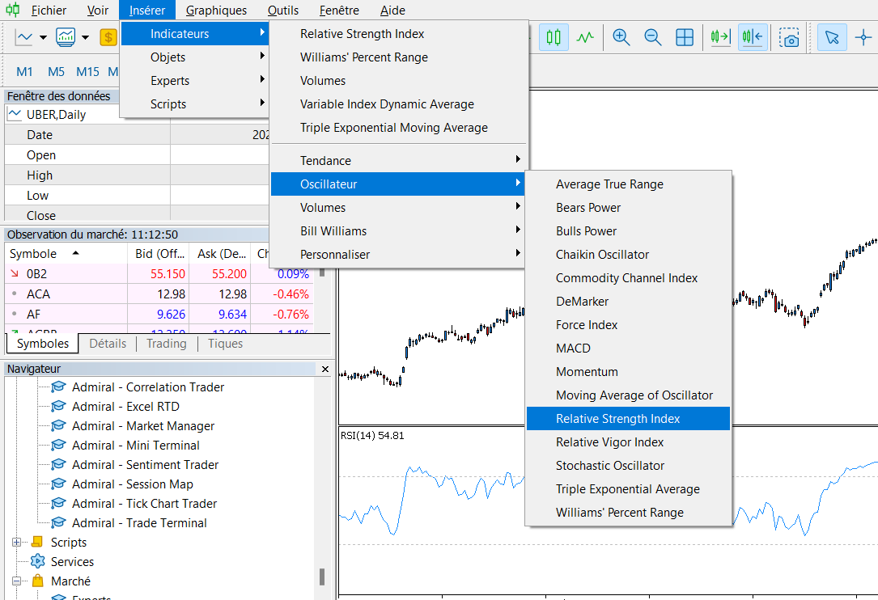Click the Tile Windows grid icon
Screen dimensions: 878x600
coord(685,36)
